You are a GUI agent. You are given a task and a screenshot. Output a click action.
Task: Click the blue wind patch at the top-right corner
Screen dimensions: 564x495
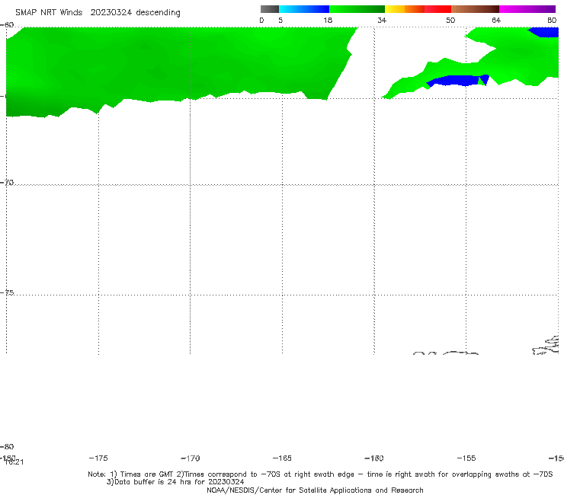click(x=544, y=32)
